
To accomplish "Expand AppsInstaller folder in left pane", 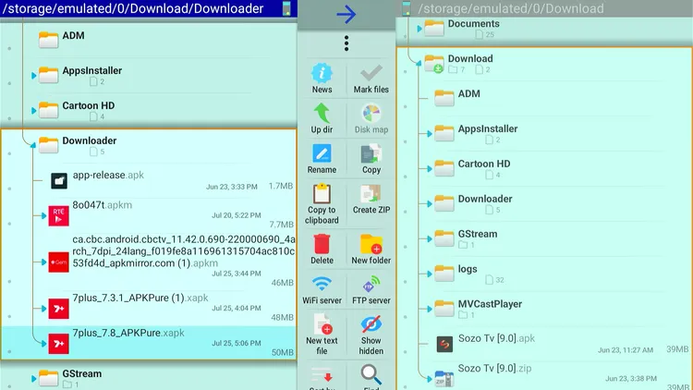I will coord(34,76).
